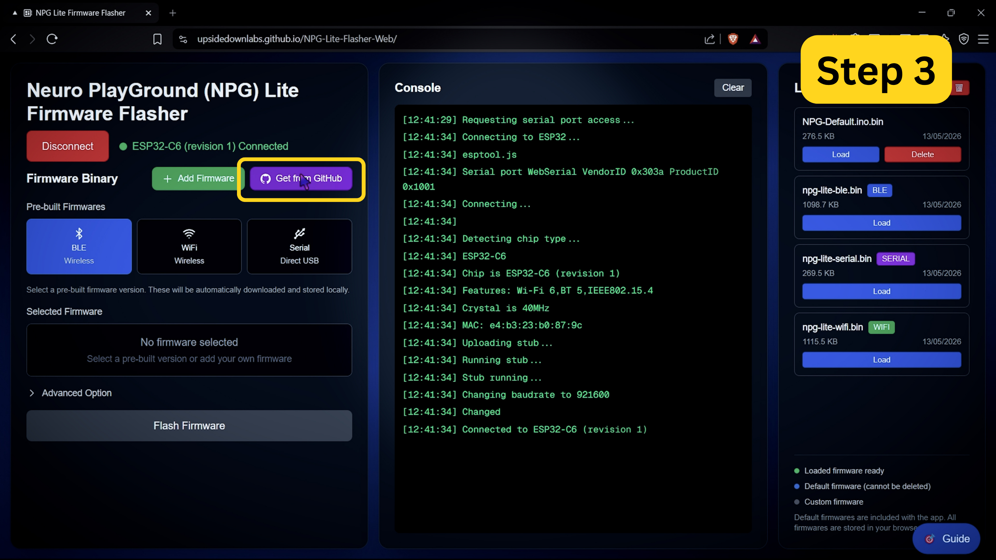Click the WIFI tag on npg-lite-wifi.bin
Image resolution: width=996 pixels, height=560 pixels.
pyautogui.click(x=881, y=327)
